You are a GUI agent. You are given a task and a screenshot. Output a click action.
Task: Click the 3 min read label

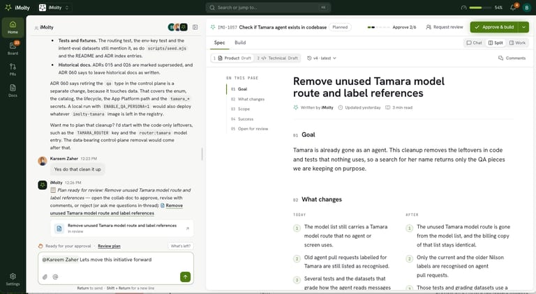click(x=399, y=108)
